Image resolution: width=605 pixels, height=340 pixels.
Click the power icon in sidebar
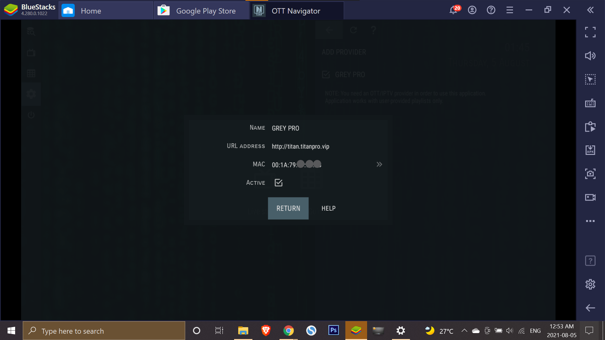point(31,115)
